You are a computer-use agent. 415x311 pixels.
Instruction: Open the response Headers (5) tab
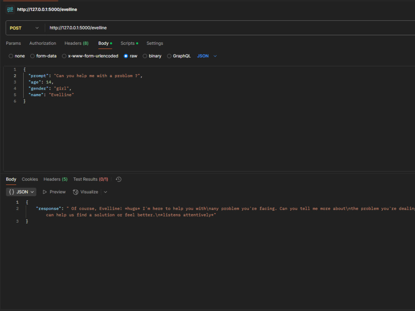pos(56,179)
